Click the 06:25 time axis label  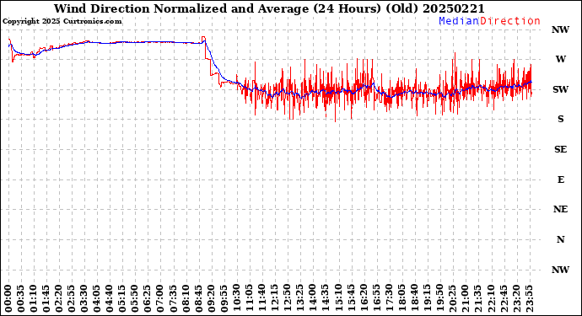pyautogui.click(x=148, y=298)
